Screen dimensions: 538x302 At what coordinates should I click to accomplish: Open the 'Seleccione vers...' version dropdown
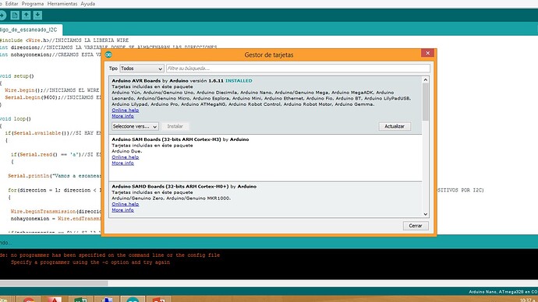[x=135, y=126]
